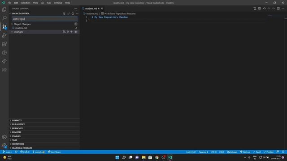Screen dimensions: 287x161
Task: Open the errors and warnings status indicator
Action: tap(25, 152)
